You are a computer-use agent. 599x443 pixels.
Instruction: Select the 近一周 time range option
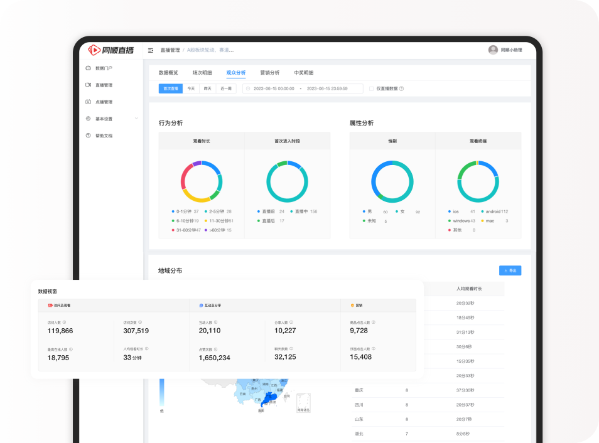click(x=226, y=88)
